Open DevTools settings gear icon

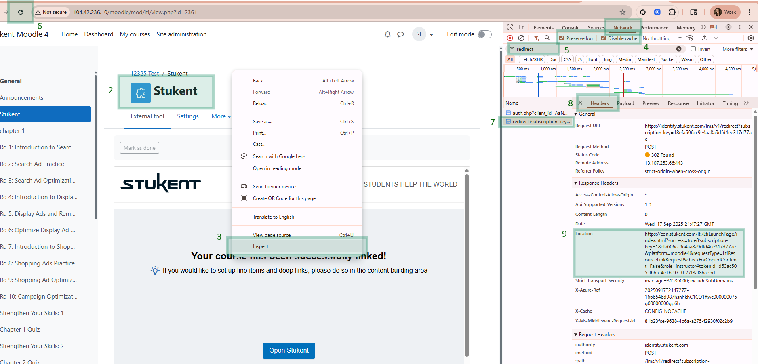(729, 27)
